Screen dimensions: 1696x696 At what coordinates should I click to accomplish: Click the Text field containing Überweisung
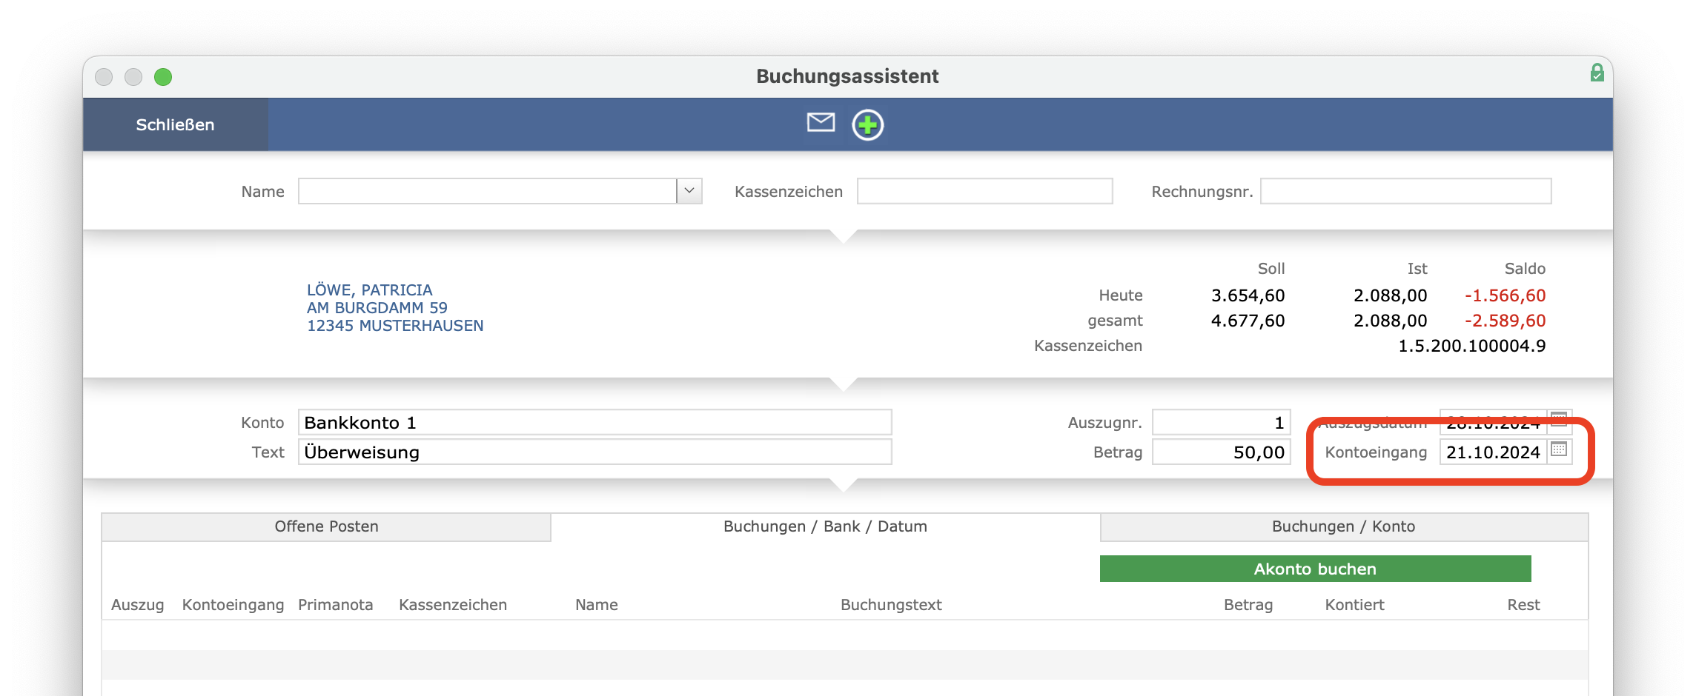(x=594, y=452)
